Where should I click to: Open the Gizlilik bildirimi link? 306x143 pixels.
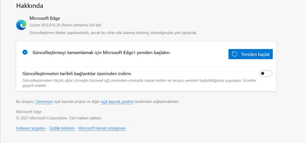tap(62, 128)
